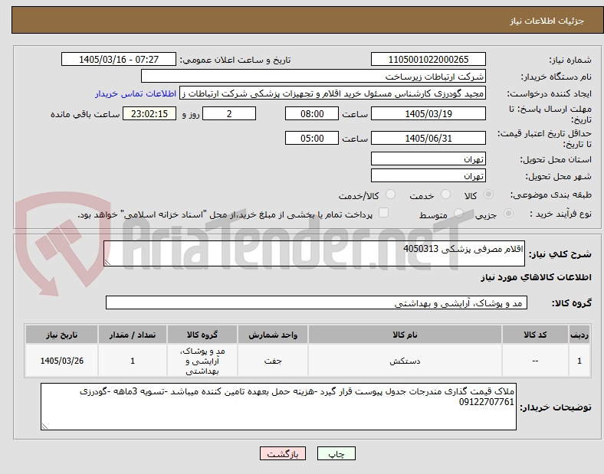Click the requester field مجید گودرزی
The image size is (604, 474).
coord(333,93)
